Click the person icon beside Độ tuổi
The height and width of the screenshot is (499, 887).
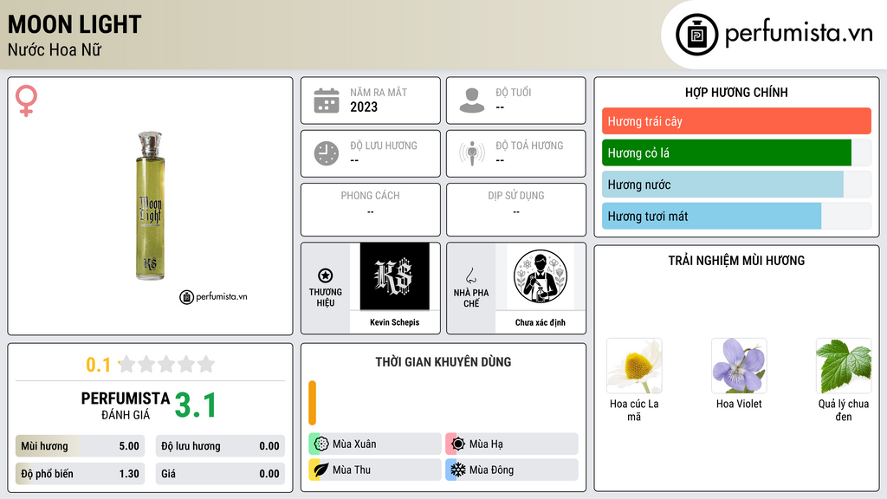pyautogui.click(x=472, y=100)
